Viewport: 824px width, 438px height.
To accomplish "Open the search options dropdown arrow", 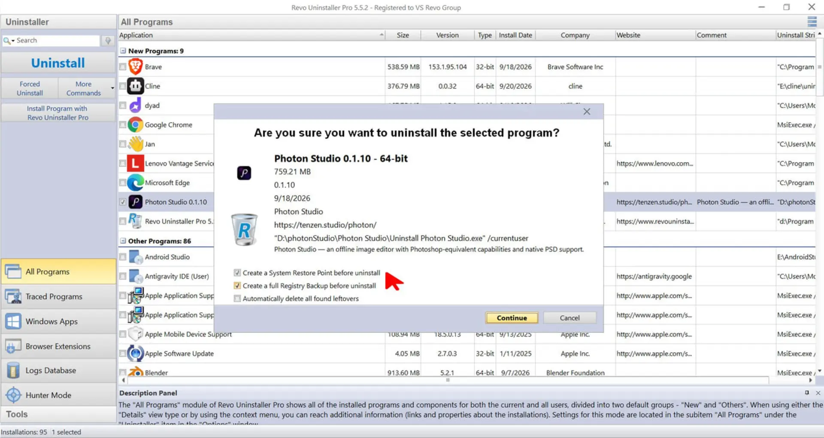I will pyautogui.click(x=13, y=41).
